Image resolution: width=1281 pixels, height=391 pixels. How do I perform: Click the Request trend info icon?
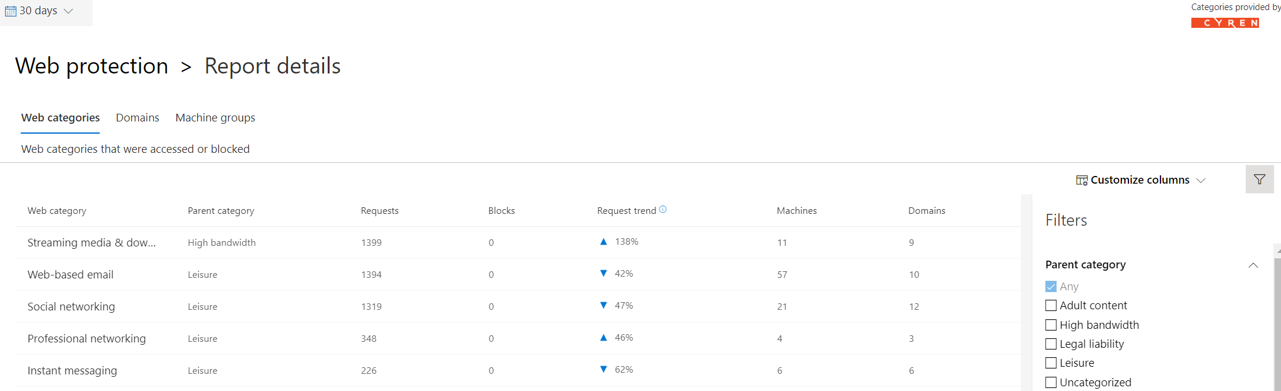pos(663,209)
